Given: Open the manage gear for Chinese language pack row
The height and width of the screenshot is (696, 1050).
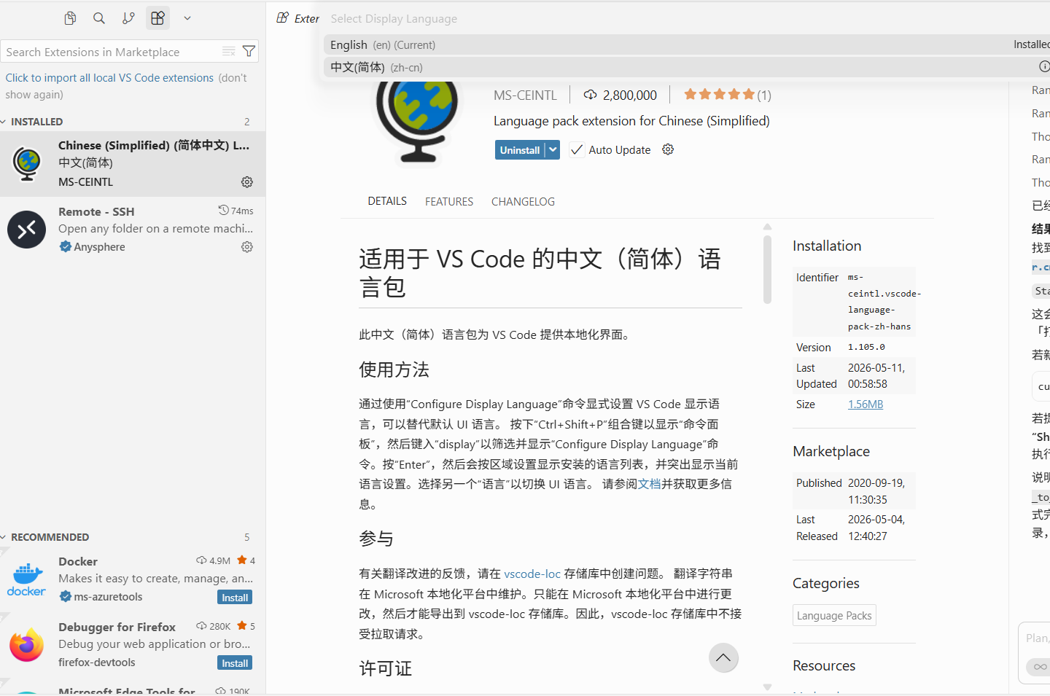Looking at the screenshot, I should point(247,182).
